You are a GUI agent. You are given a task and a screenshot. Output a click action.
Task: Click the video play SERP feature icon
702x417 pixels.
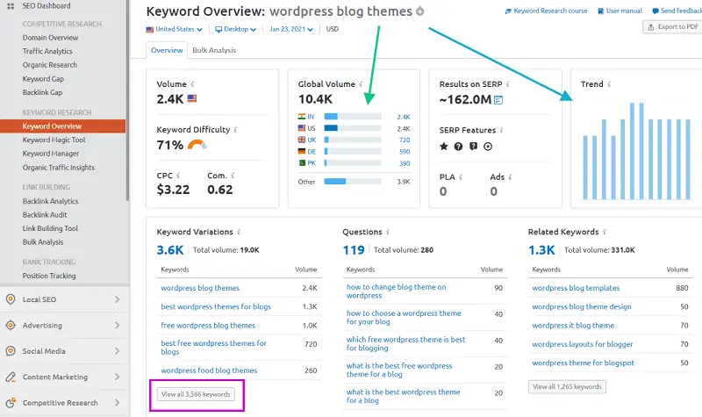point(488,146)
